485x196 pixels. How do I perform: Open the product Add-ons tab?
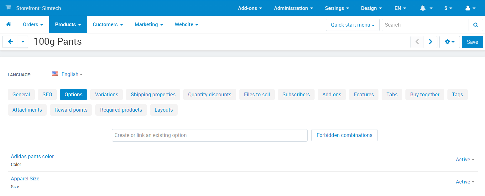pos(332,94)
